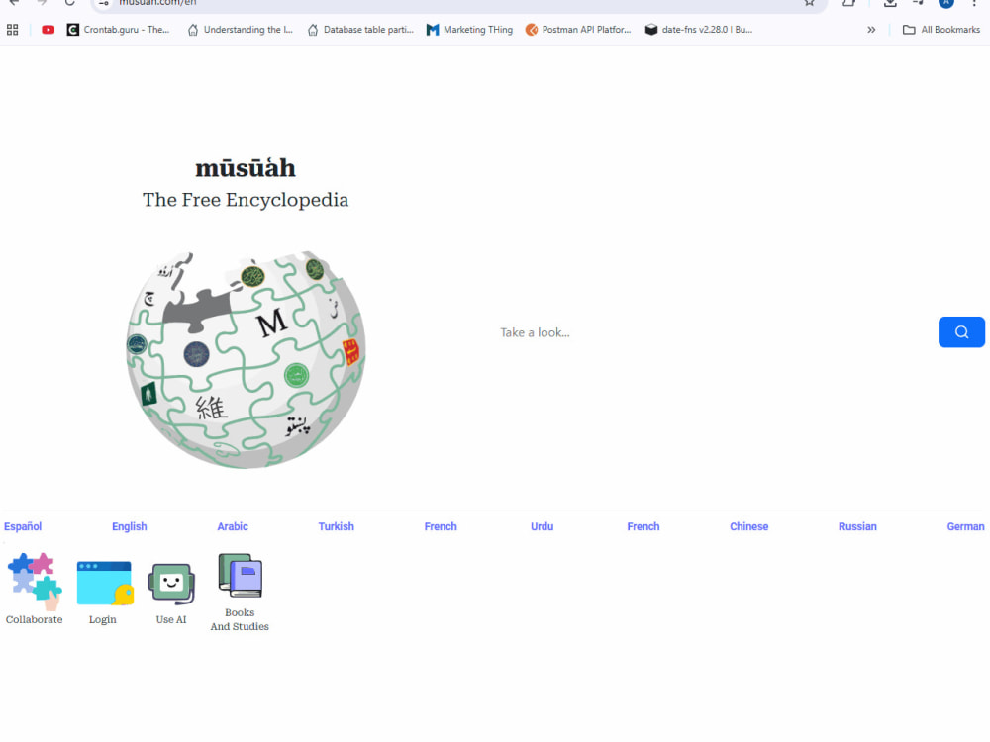The width and height of the screenshot is (990, 742).
Task: Click the musuah globe logo
Action: tap(246, 359)
